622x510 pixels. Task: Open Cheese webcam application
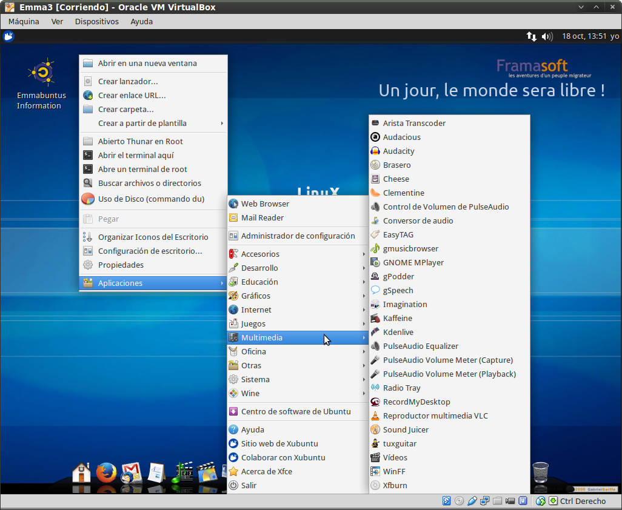point(396,179)
